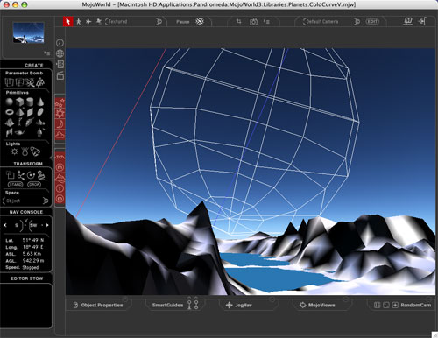Select the arrow pointer tool

pos(68,21)
